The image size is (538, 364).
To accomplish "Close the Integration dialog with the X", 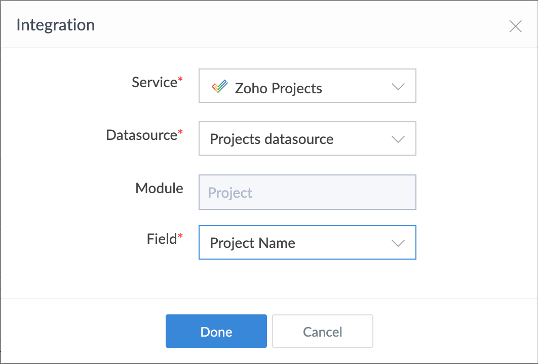I will pos(515,26).
